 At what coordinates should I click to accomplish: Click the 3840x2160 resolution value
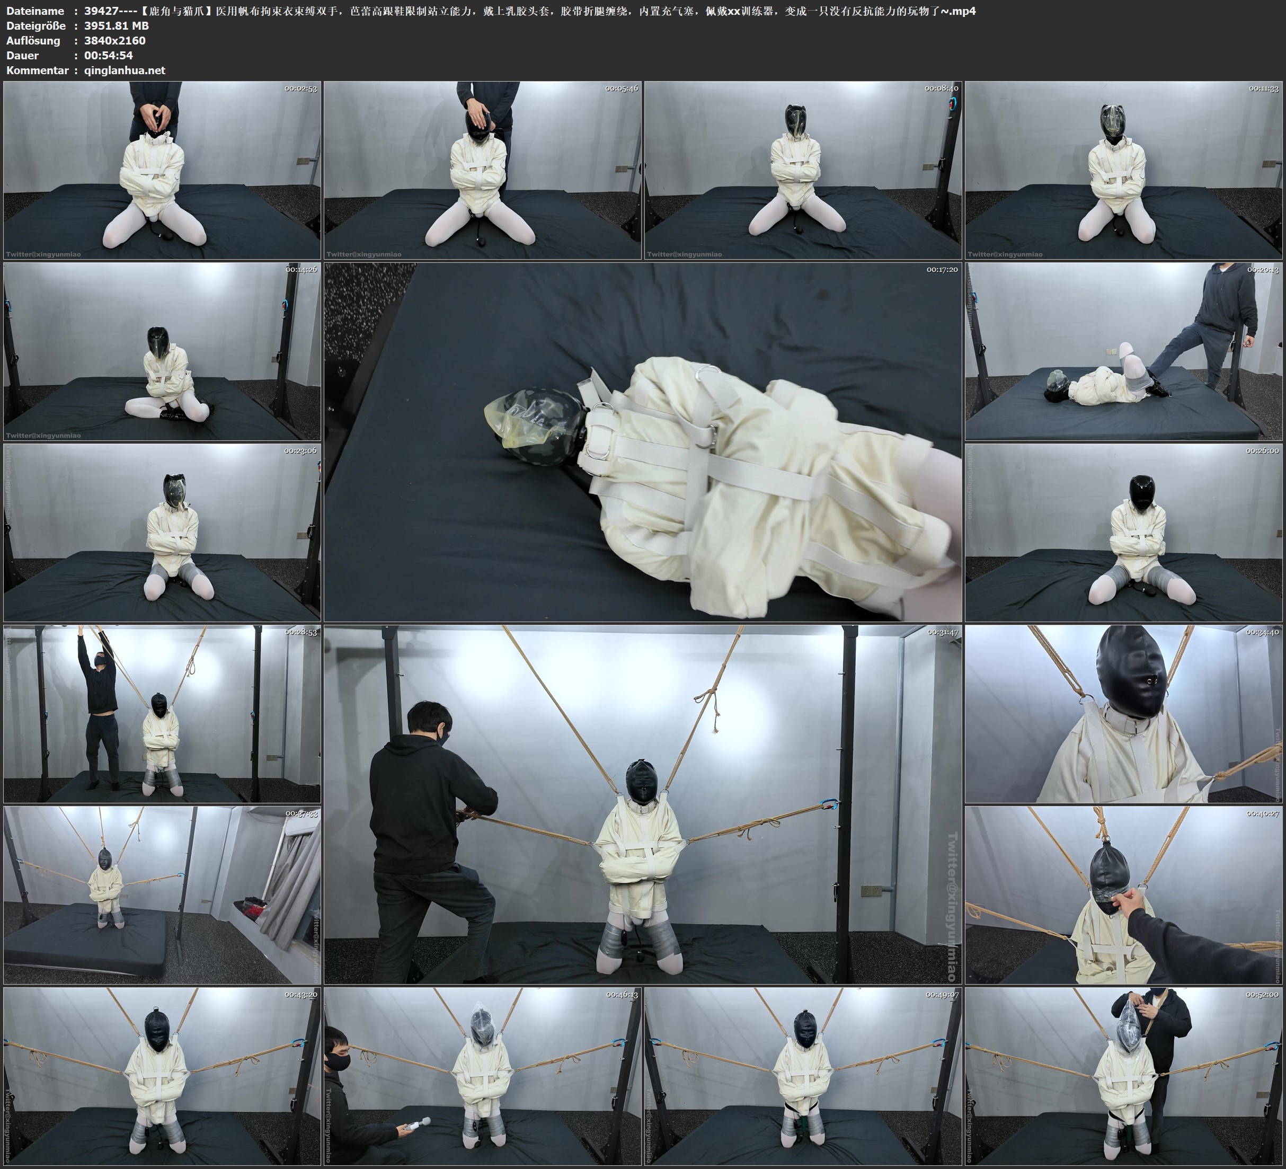tap(115, 40)
